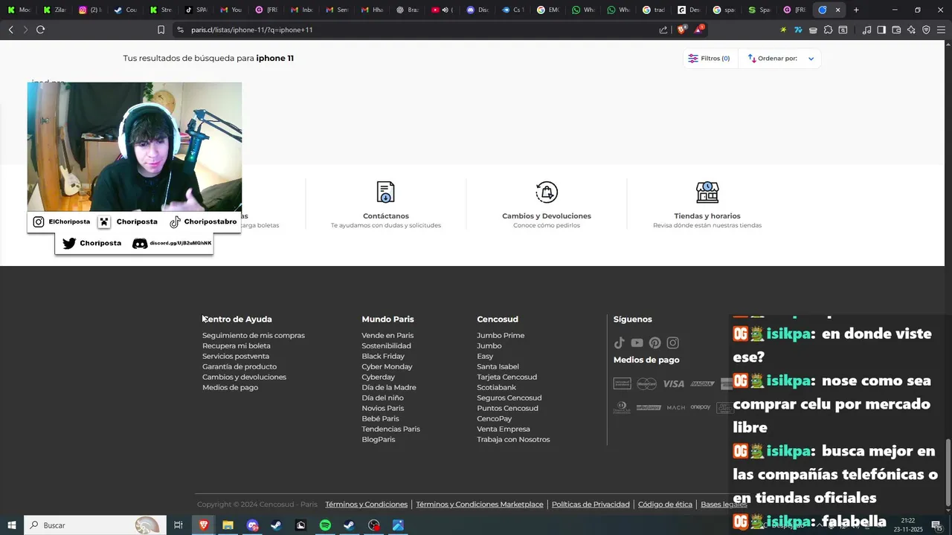The height and width of the screenshot is (535, 952).
Task: Open Seguimiento de mis compras link
Action: coord(254,335)
